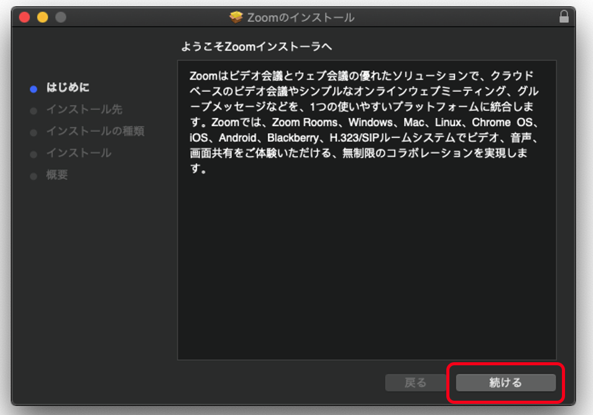
Task: Select the インストール先 step in sidebar
Action: (84, 109)
